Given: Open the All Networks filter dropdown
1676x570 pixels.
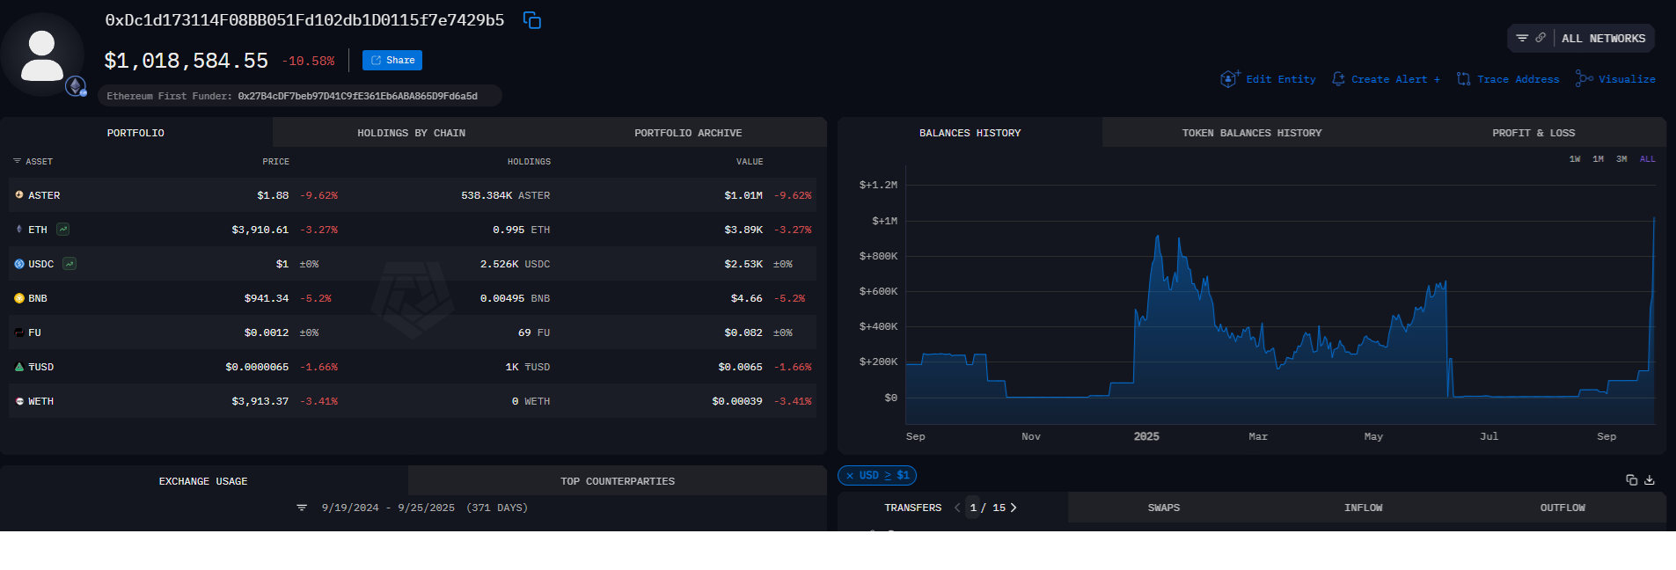Looking at the screenshot, I should click(1581, 39).
